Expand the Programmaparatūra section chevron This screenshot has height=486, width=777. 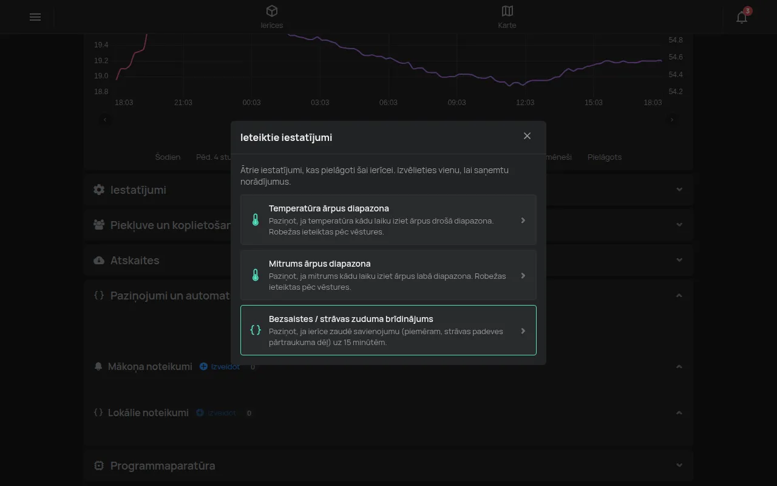679,465
